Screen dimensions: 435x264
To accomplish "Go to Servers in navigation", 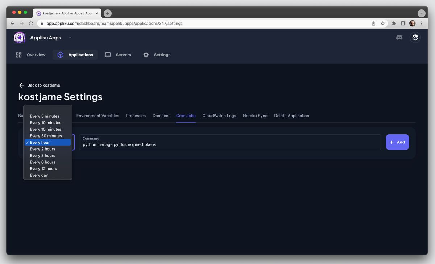I will (118, 55).
